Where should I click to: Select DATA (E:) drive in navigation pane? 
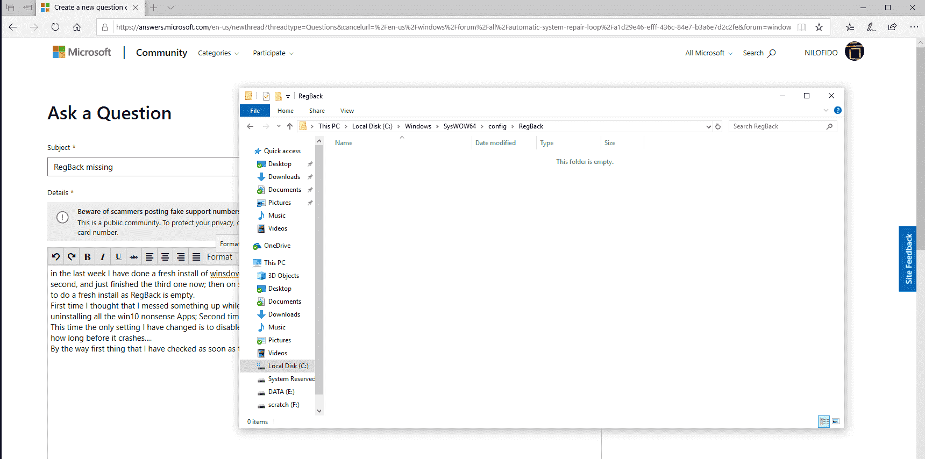[x=281, y=392]
